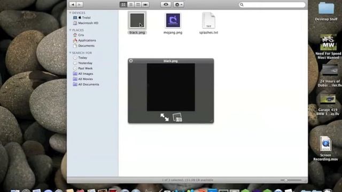Click the Quick Look eye button
This screenshot has height=192, width=342.
pyautogui.click(x=166, y=5)
